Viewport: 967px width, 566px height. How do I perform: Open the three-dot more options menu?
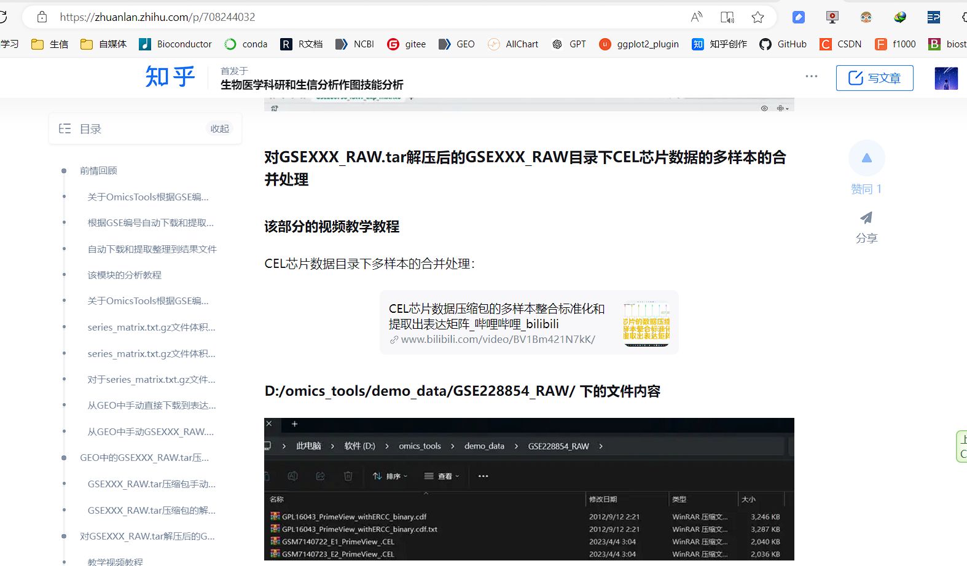tap(812, 77)
